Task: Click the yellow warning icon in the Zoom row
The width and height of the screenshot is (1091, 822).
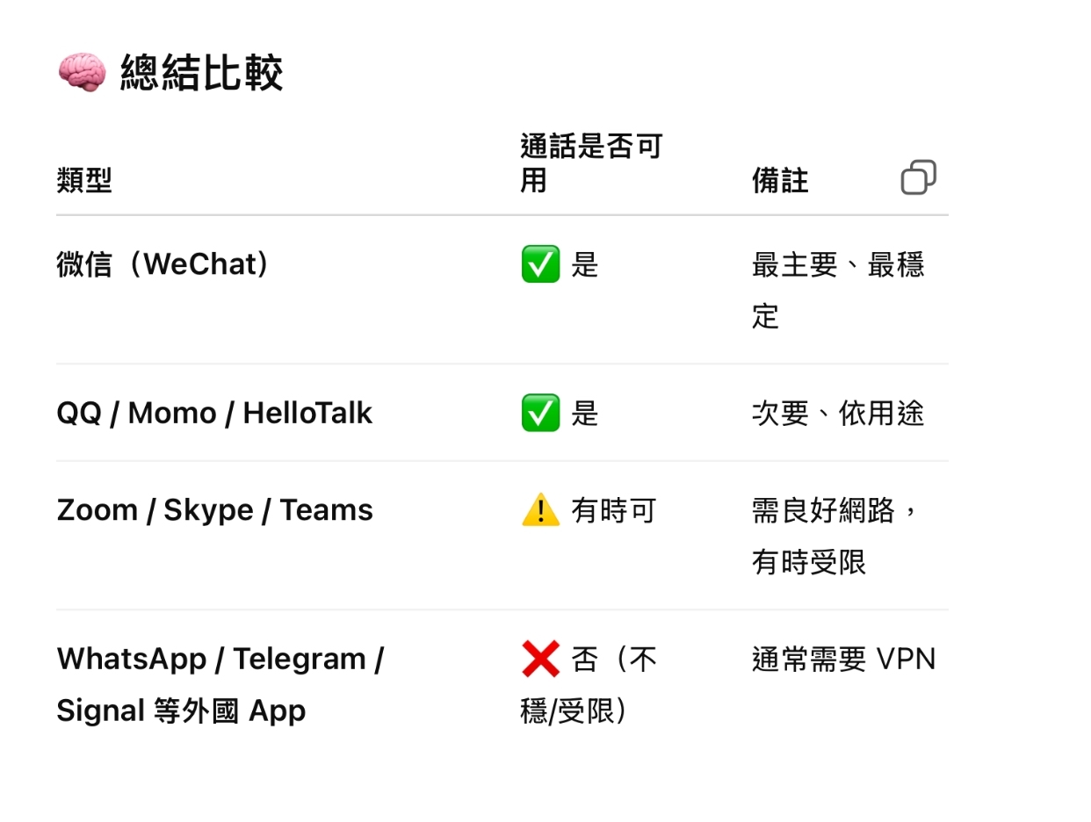Action: [x=540, y=510]
